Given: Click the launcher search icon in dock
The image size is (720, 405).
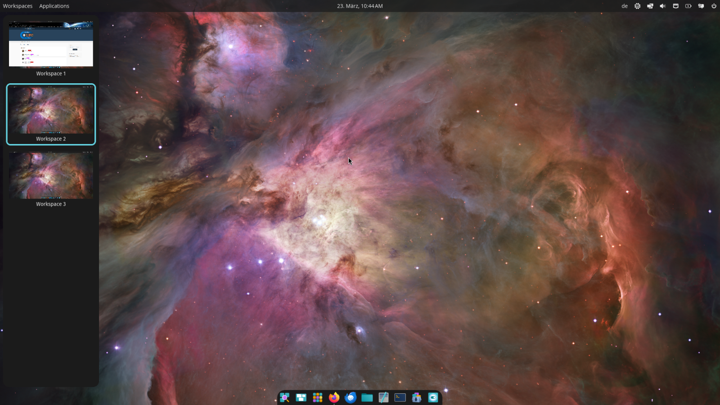Looking at the screenshot, I should pyautogui.click(x=284, y=397).
